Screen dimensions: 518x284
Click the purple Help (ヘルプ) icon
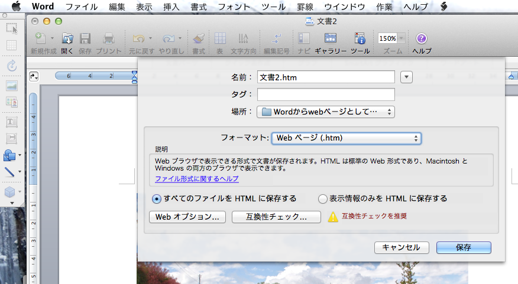pos(421,38)
